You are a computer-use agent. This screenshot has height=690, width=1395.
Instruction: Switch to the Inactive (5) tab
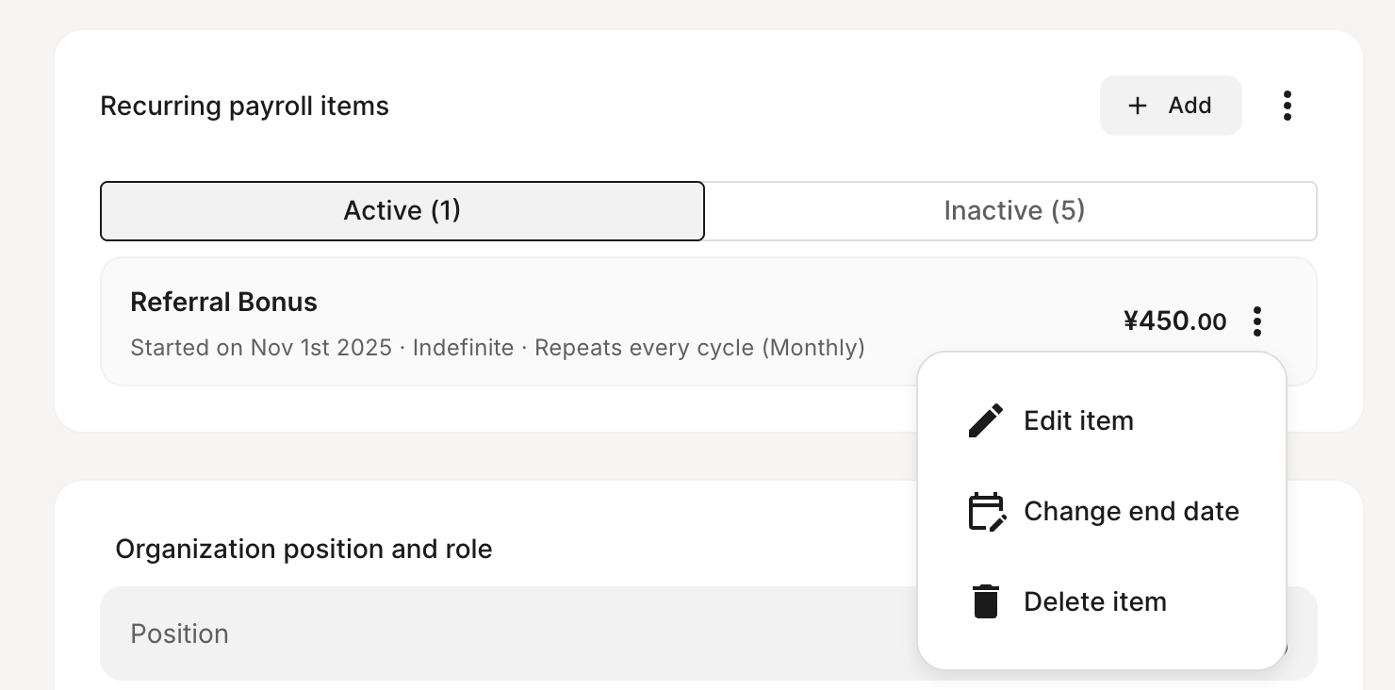(1014, 210)
